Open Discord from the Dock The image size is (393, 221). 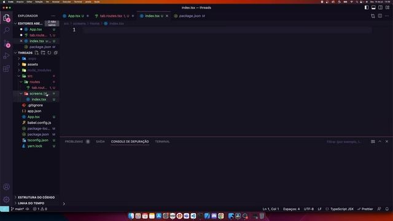(x=214, y=215)
